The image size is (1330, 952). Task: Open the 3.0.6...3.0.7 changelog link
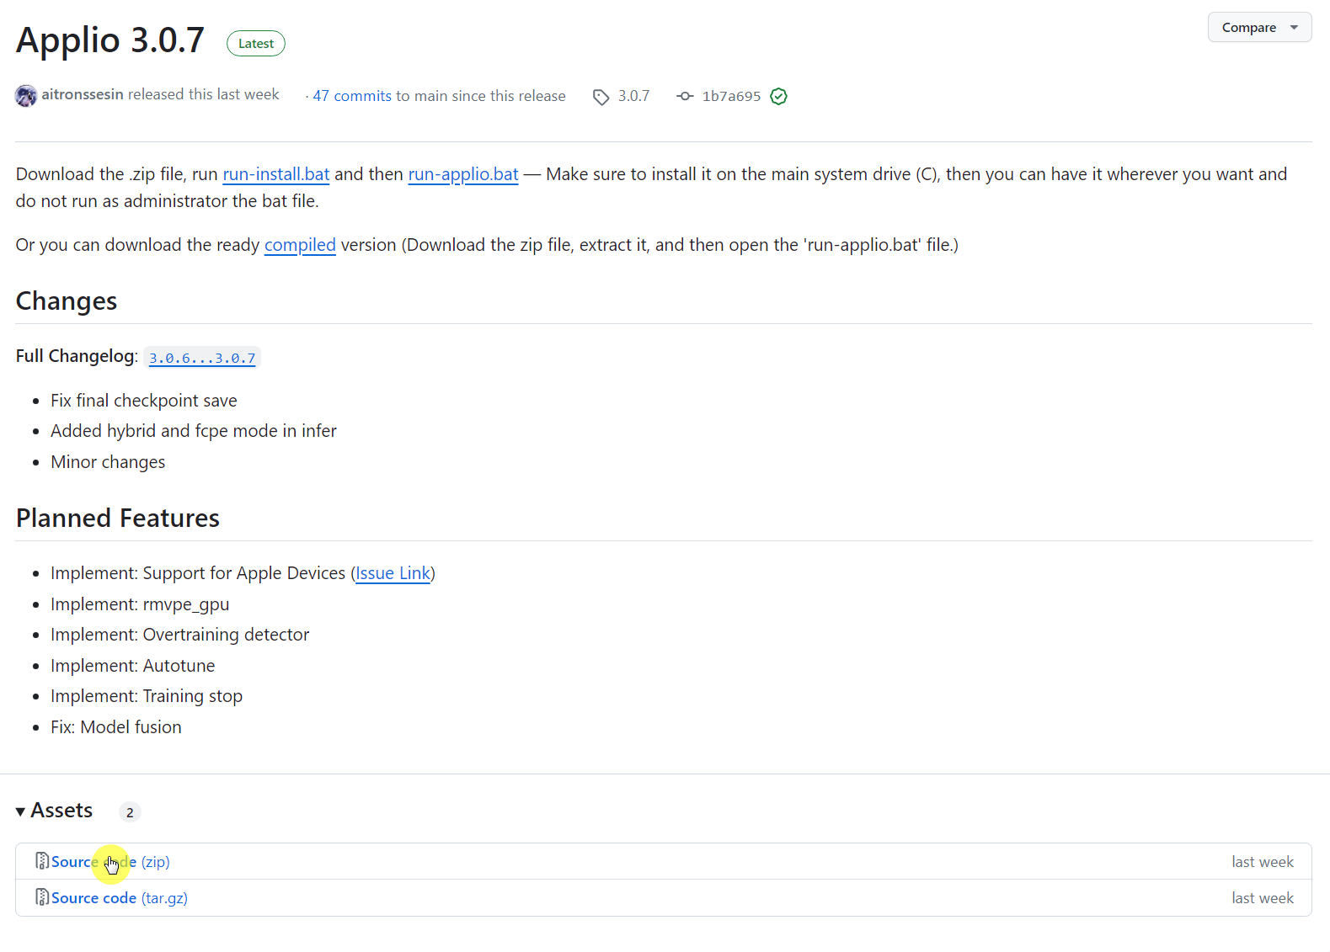pyautogui.click(x=202, y=358)
